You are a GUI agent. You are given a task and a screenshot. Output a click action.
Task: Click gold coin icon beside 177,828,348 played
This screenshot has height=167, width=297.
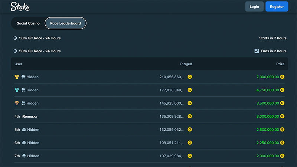pyautogui.click(x=190, y=90)
